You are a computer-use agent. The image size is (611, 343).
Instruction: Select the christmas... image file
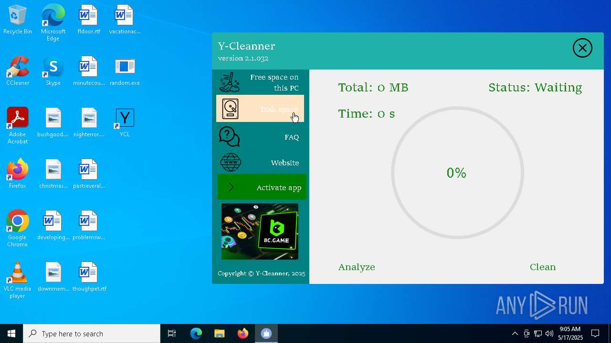point(53,174)
